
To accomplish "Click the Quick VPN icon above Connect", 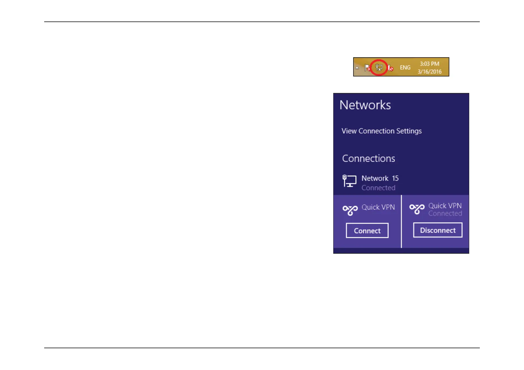I will pyautogui.click(x=350, y=210).
